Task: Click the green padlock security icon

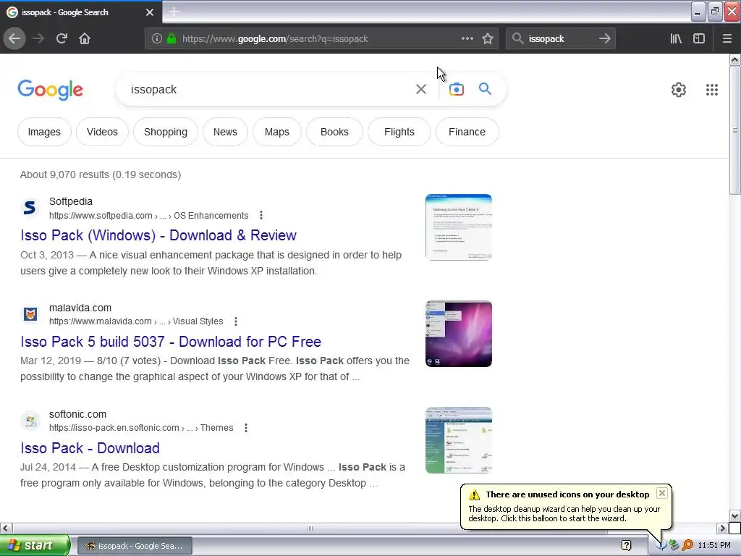Action: pyautogui.click(x=172, y=39)
